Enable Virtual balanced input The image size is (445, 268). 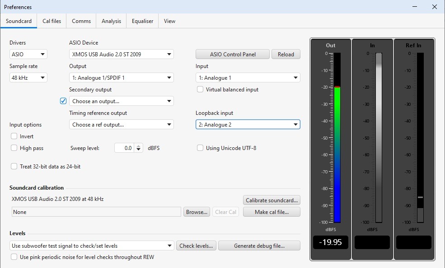200,90
